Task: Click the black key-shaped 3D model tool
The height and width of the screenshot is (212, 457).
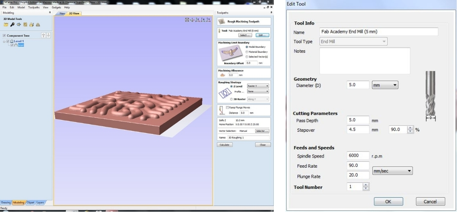Action: [x=12, y=24]
